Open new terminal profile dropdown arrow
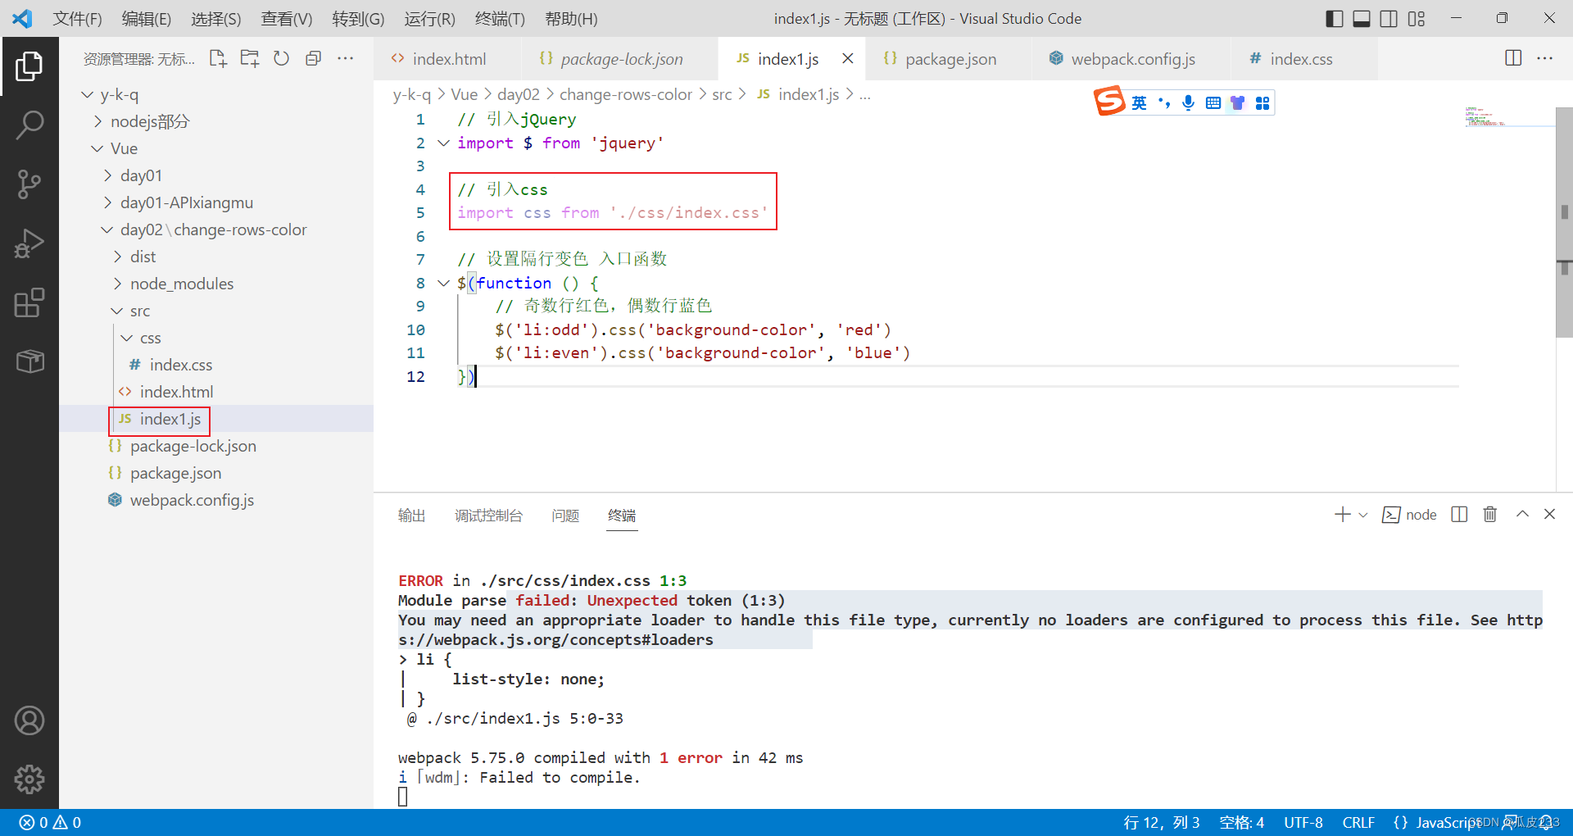This screenshot has height=836, width=1573. [1363, 515]
